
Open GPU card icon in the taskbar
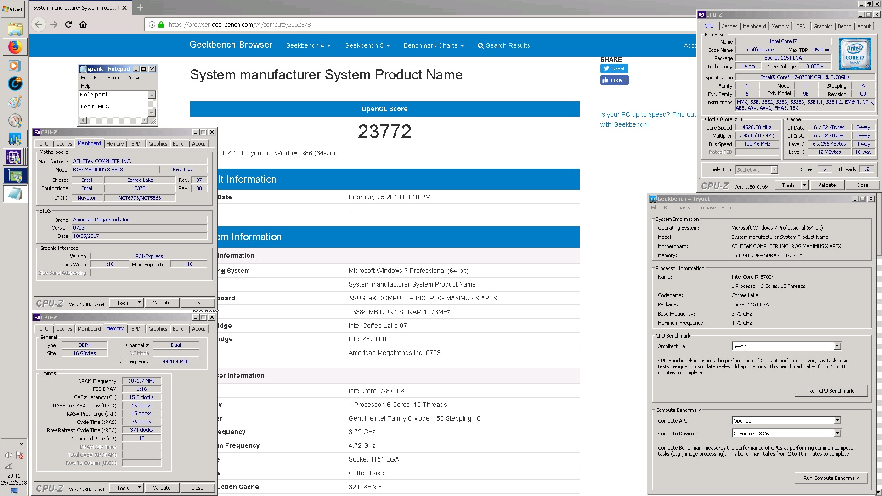point(15,175)
